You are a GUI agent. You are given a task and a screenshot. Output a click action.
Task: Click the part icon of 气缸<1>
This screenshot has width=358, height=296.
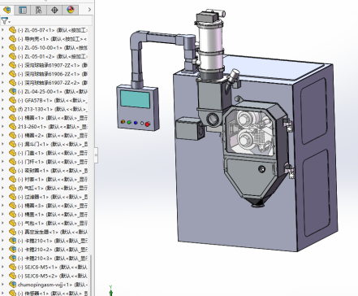12,188
